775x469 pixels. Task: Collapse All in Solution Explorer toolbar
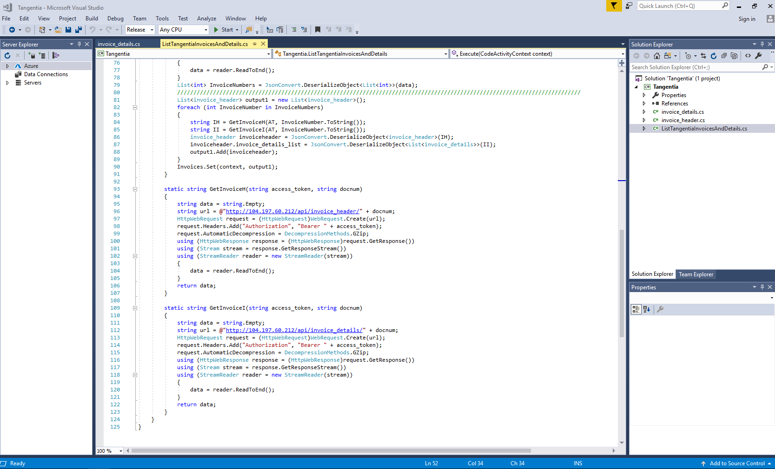click(x=724, y=56)
